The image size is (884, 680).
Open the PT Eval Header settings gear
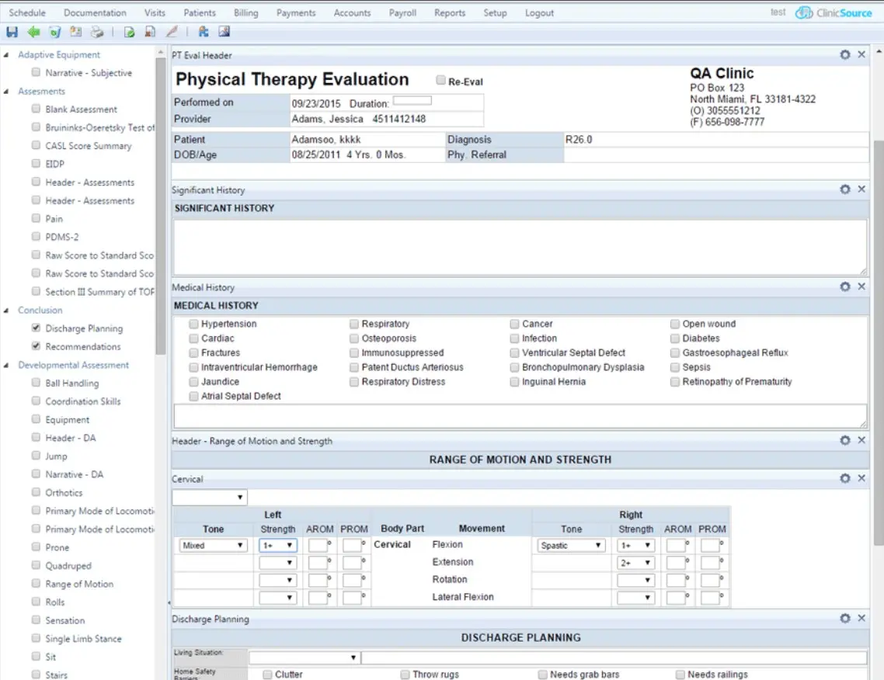(x=845, y=54)
